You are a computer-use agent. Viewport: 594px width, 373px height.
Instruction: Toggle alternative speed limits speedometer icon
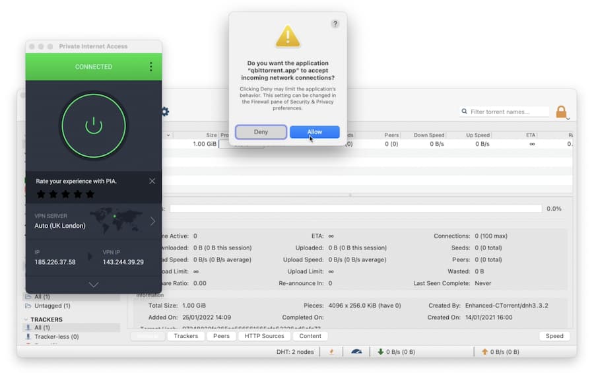pos(356,352)
